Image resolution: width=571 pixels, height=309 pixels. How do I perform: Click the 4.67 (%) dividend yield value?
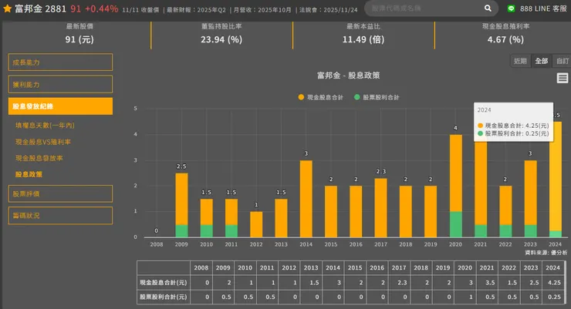pos(506,39)
